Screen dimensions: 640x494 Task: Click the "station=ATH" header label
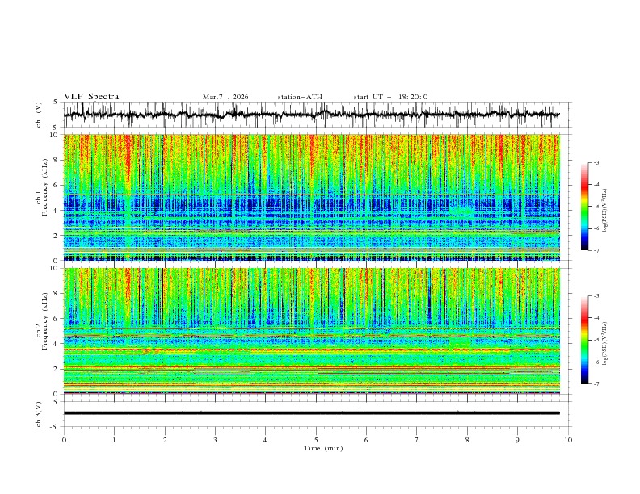tap(300, 97)
